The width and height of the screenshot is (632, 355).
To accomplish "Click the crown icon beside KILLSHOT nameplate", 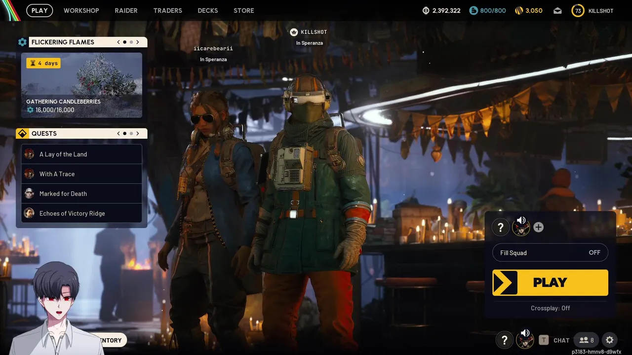I will [x=294, y=32].
